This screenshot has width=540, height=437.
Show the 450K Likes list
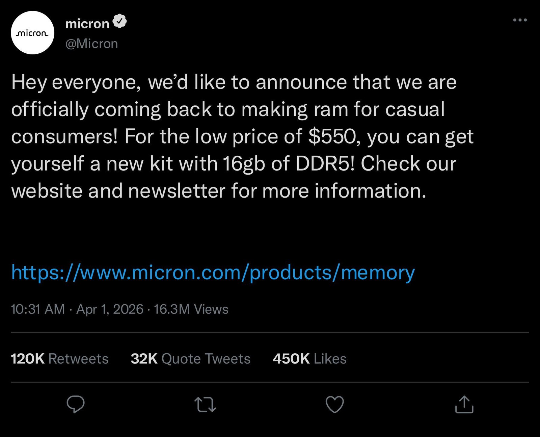coord(309,359)
